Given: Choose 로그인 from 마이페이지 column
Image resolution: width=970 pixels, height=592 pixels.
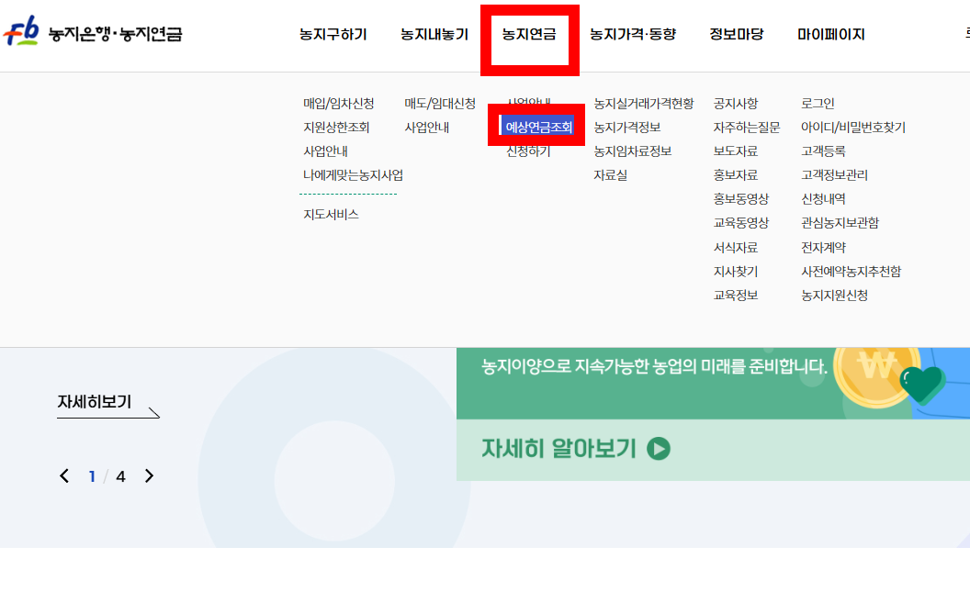Looking at the screenshot, I should point(818,103).
